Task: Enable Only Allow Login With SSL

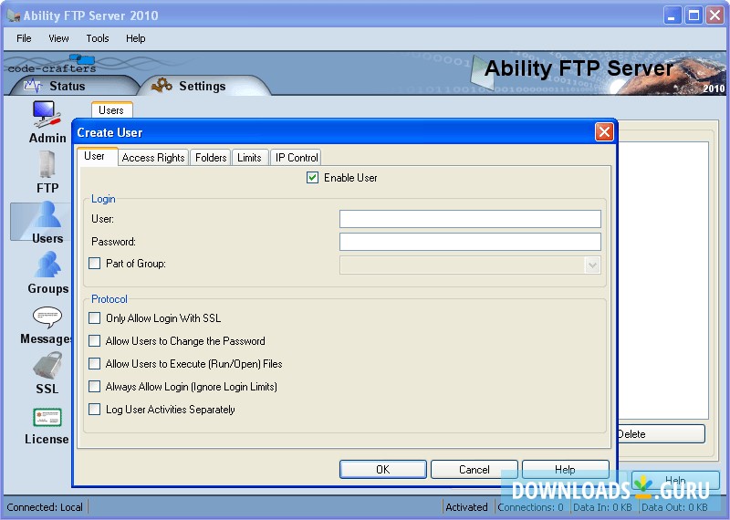Action: (95, 318)
